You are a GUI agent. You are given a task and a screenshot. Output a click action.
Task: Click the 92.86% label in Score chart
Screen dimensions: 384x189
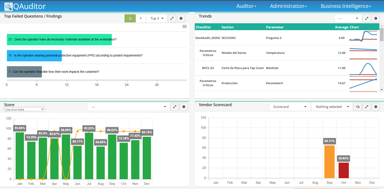(x=20, y=128)
